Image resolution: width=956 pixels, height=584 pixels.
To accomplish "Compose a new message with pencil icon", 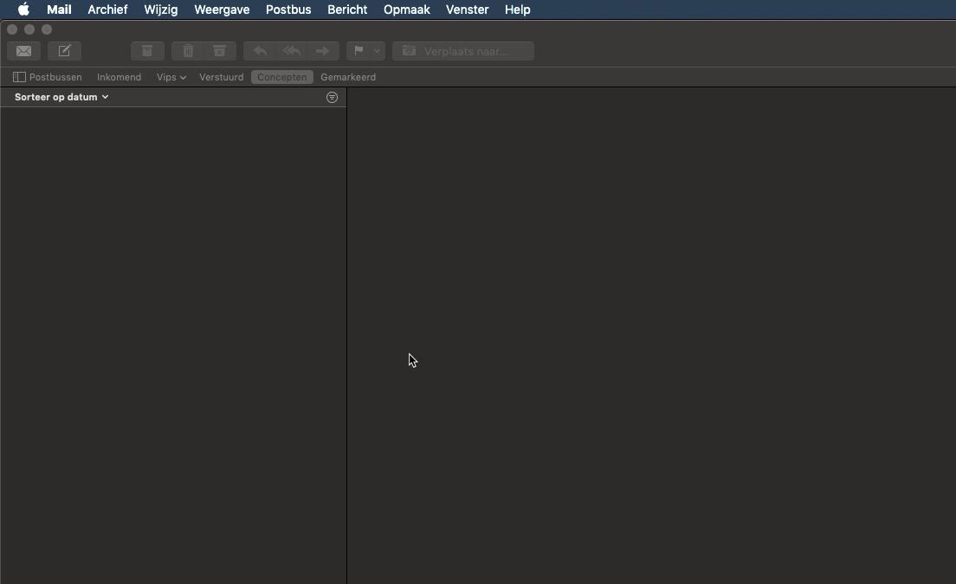I will [65, 51].
